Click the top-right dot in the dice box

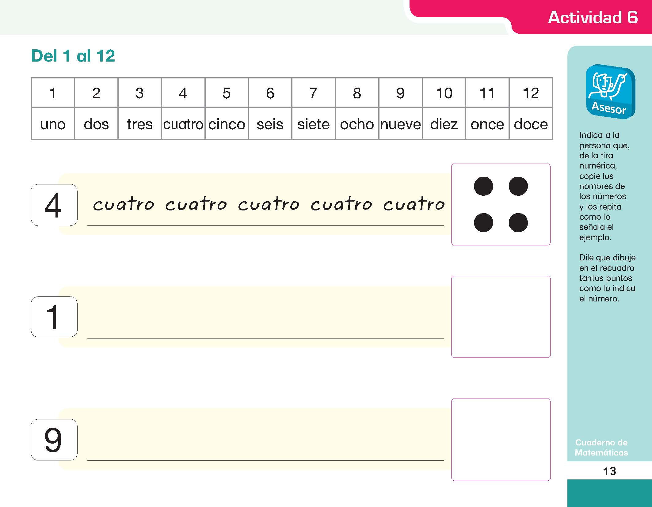518,186
